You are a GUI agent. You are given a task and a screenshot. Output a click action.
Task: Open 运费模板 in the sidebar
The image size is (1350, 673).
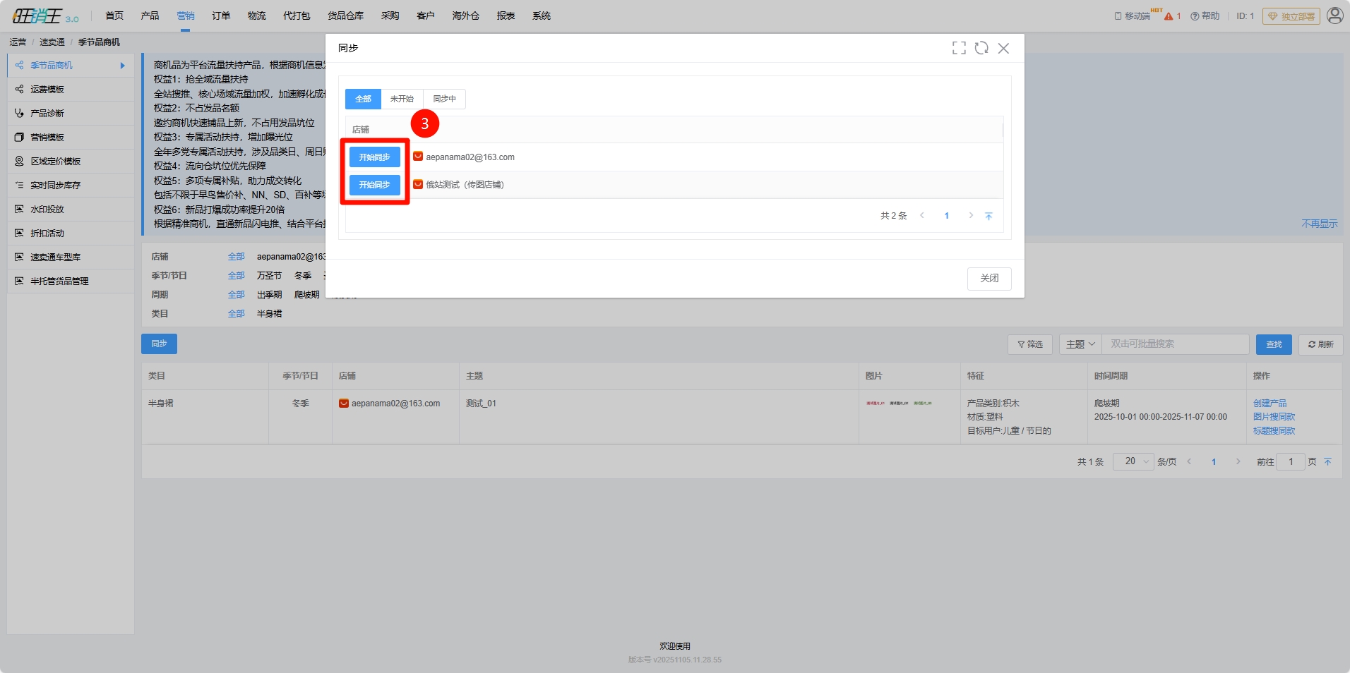(x=47, y=90)
